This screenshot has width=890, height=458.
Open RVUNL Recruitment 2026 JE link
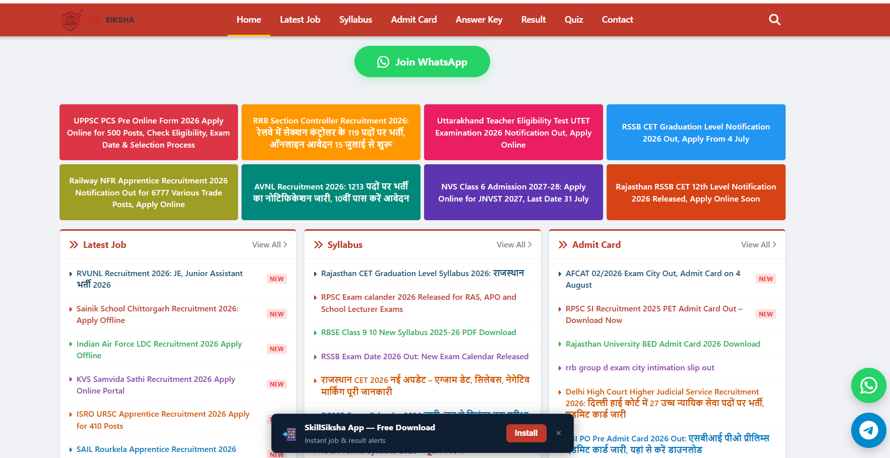pos(160,279)
